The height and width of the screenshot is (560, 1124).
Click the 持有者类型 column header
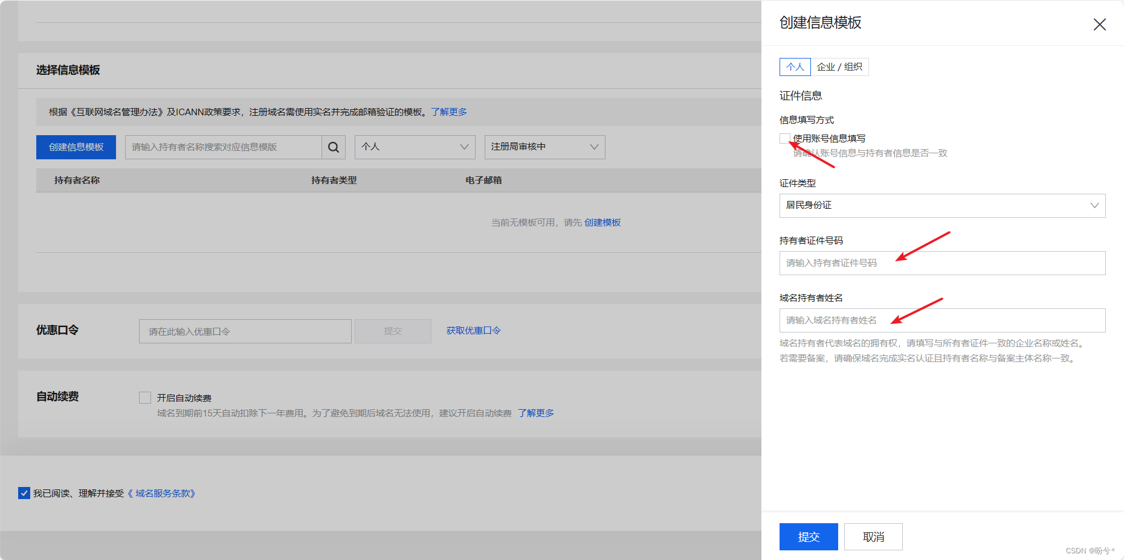(334, 180)
